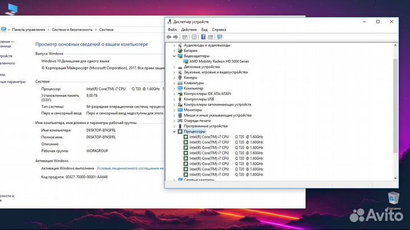
Task: Click the blue Help toolbar icon
Action: 203,37
